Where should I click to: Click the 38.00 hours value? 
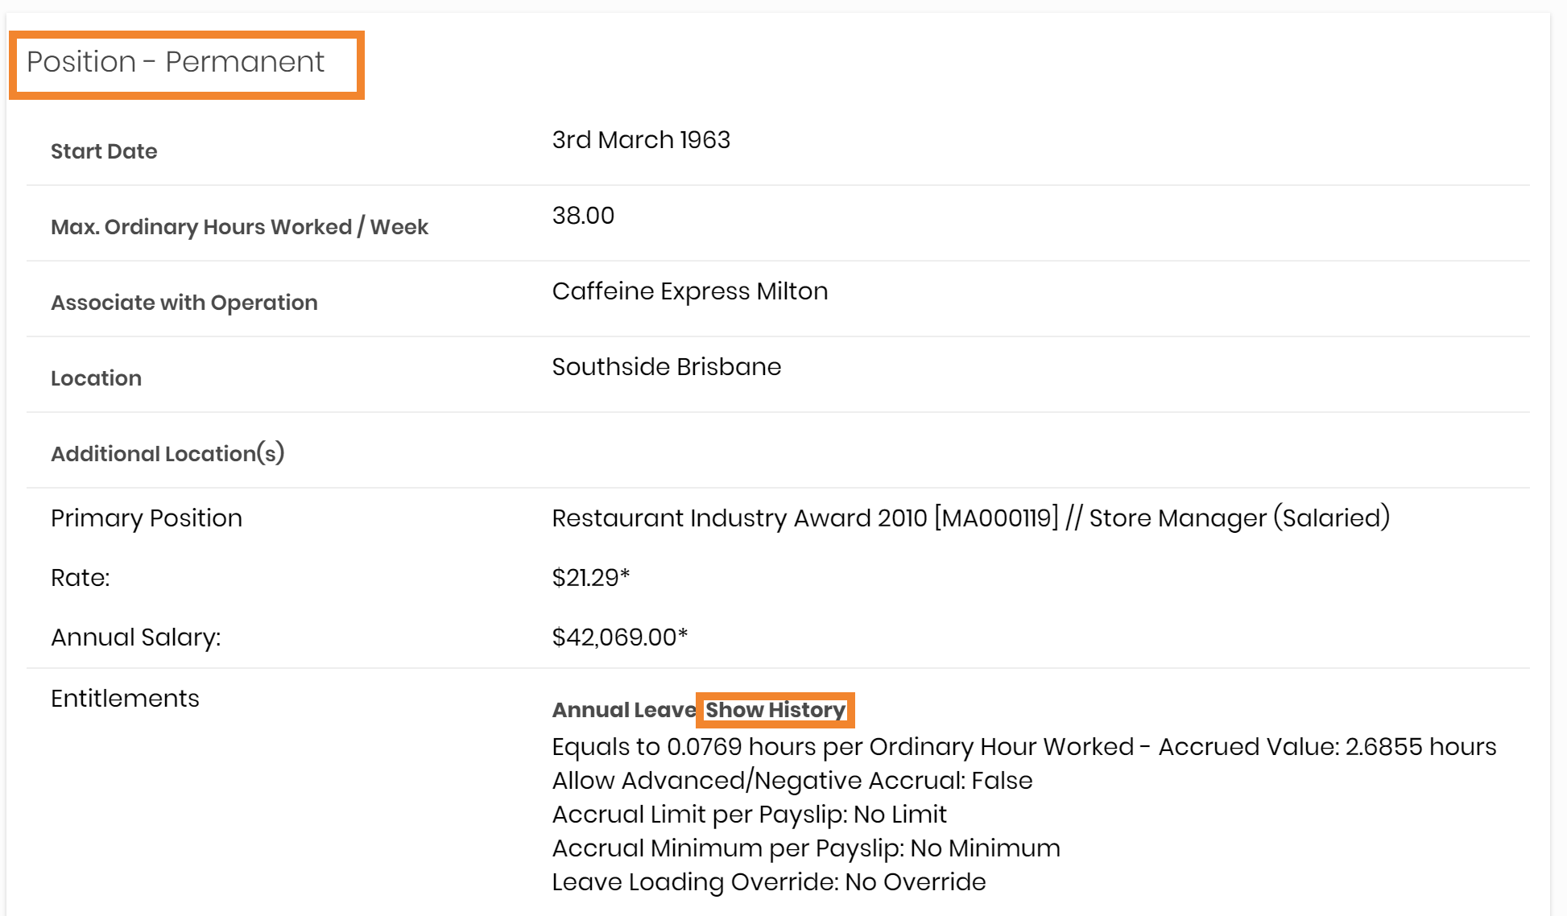pyautogui.click(x=583, y=216)
